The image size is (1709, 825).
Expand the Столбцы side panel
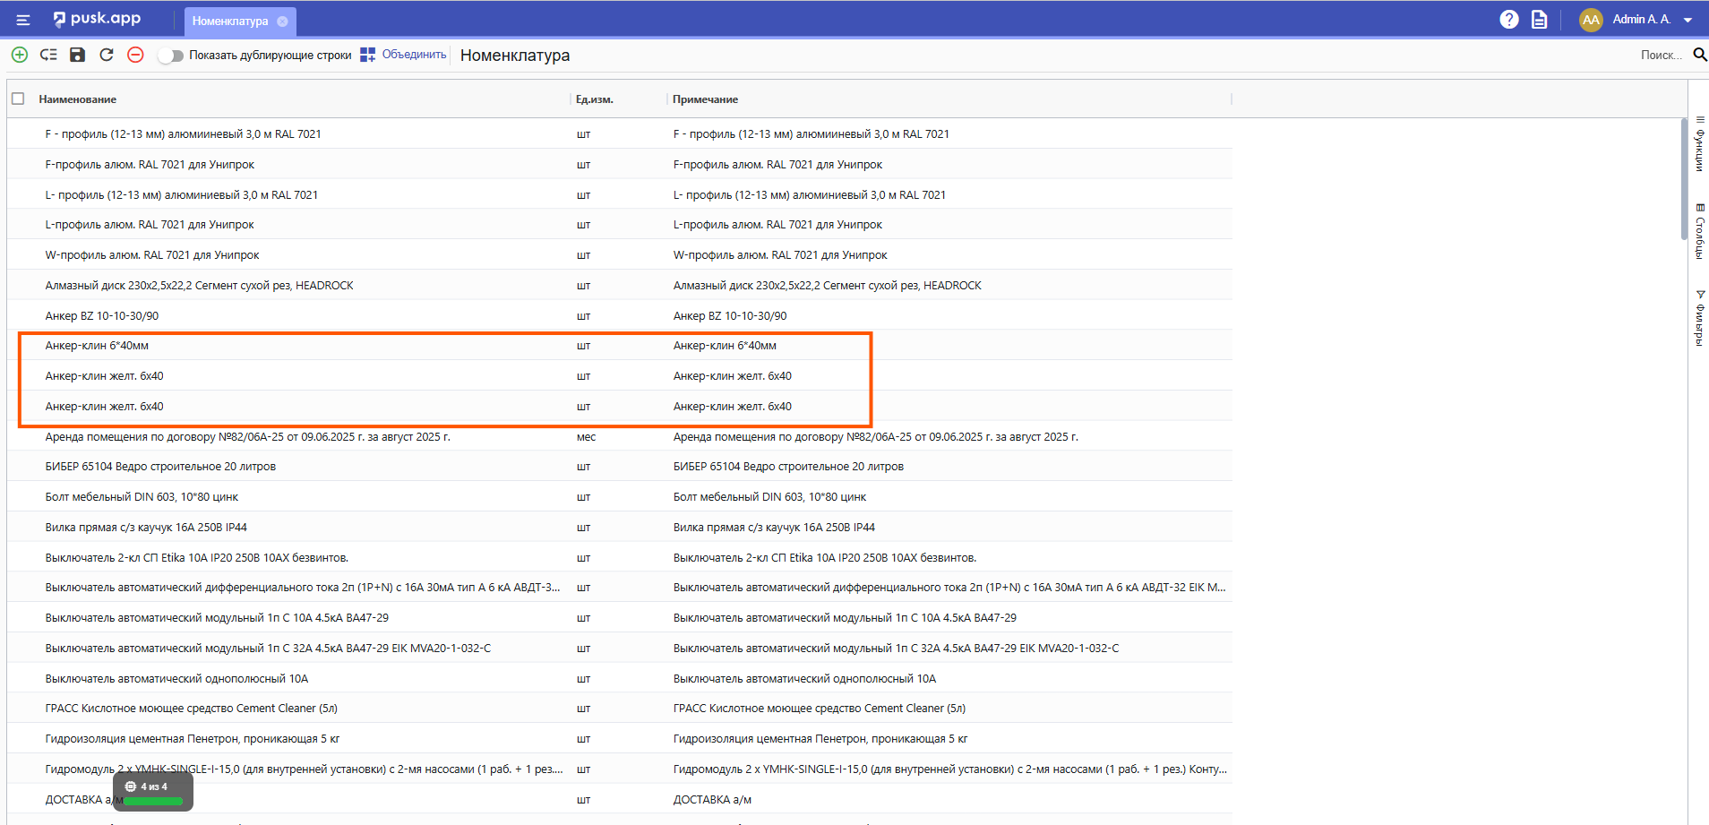coord(1699,231)
